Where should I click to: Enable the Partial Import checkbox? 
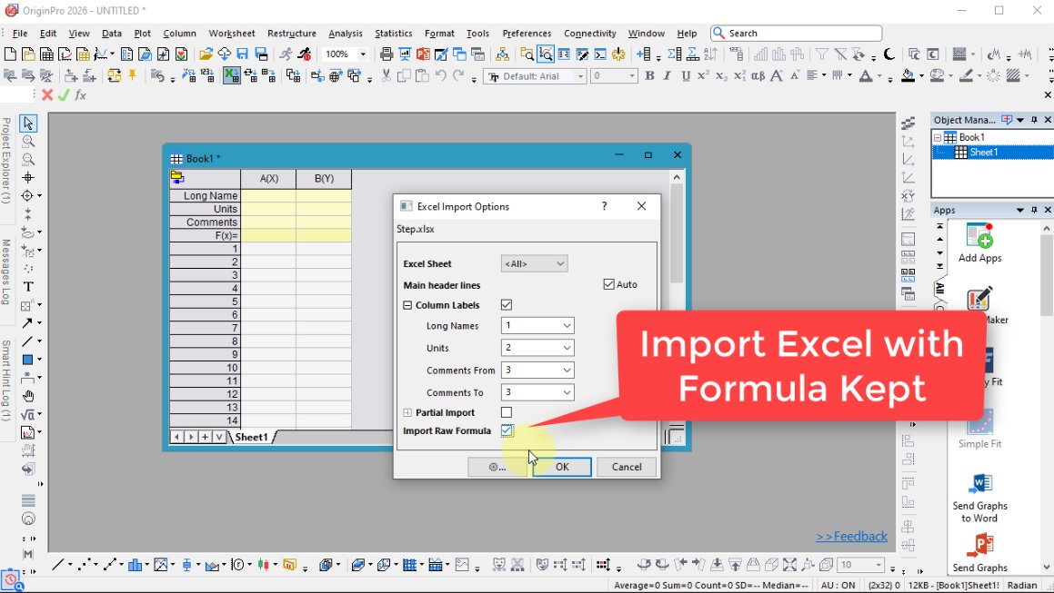click(507, 412)
